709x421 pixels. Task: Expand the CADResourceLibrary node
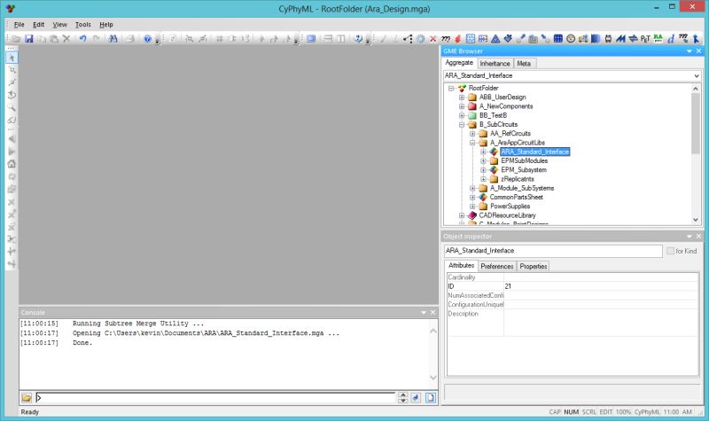tap(462, 215)
